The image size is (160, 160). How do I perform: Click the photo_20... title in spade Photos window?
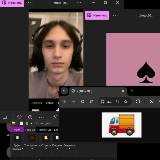146,15
